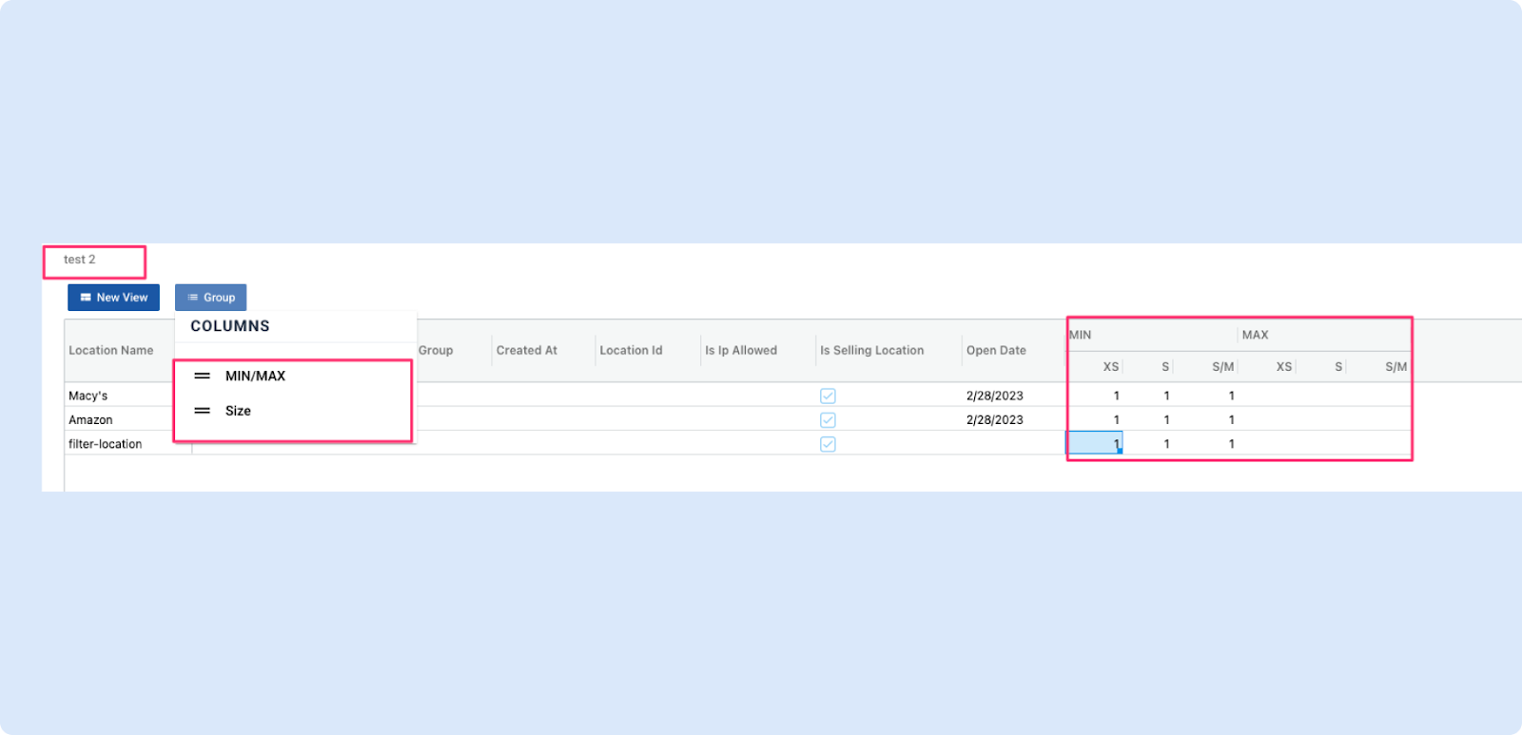
Task: Open the Group button menu
Action: click(x=210, y=298)
